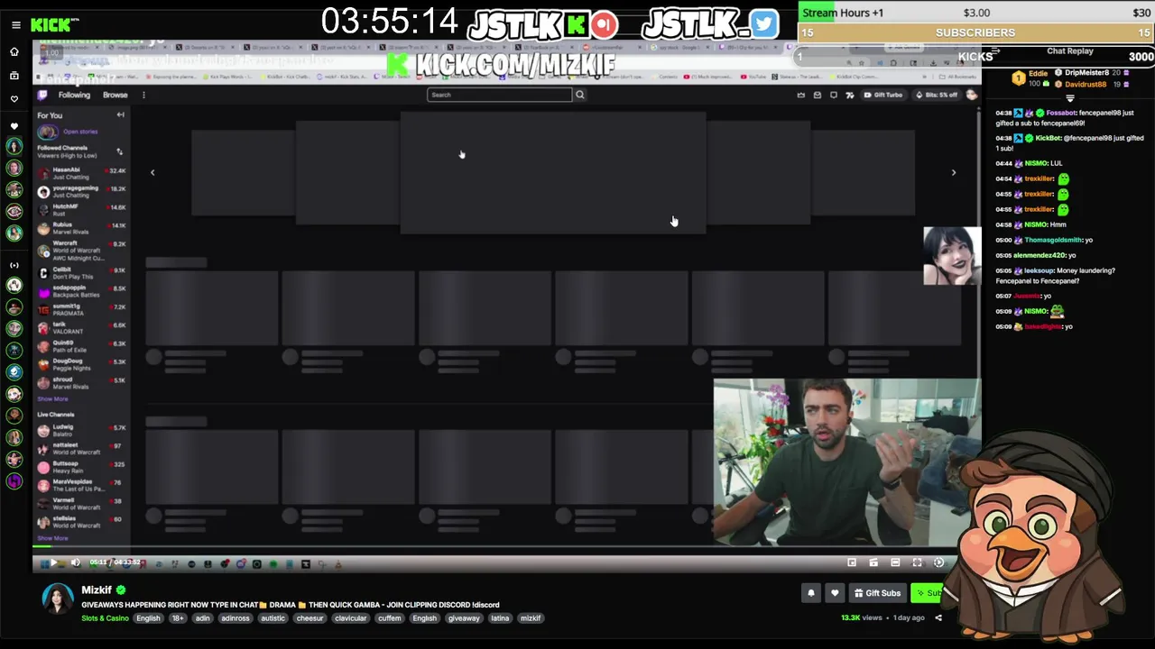Seek along the green video progress bar
Image resolution: width=1155 pixels, height=649 pixels.
(505, 546)
